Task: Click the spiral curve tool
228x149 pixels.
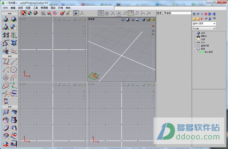Action: click(6, 77)
